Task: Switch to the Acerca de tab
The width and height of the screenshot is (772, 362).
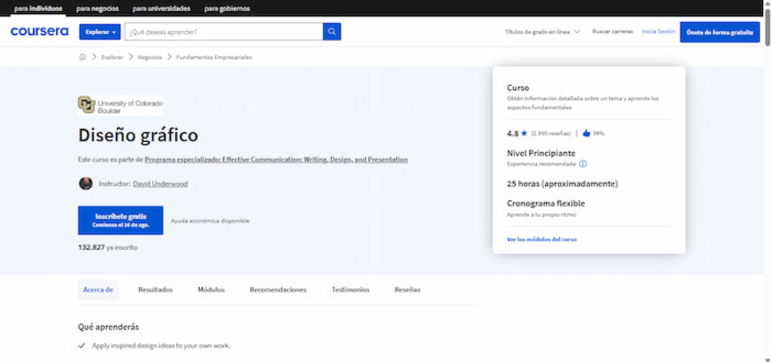Action: (x=98, y=290)
